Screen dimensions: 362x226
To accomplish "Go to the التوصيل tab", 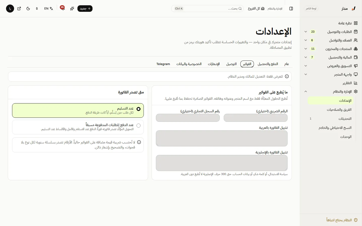I will click(231, 64).
